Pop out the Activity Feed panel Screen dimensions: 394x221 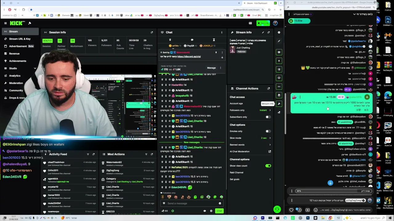94,154
